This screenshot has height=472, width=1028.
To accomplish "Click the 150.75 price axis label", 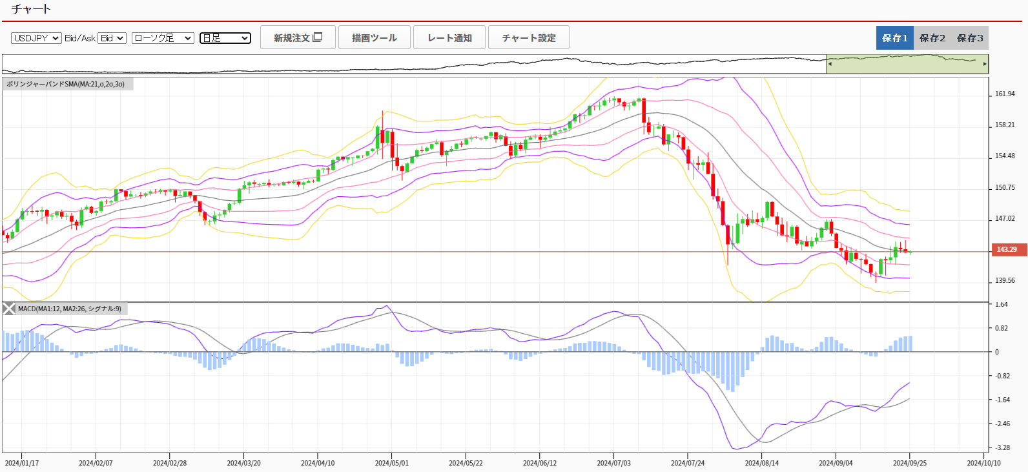I will tap(1005, 188).
